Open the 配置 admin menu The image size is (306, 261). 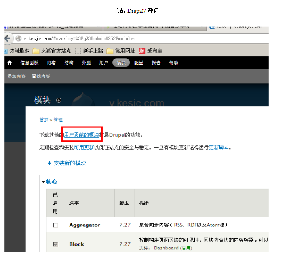click(139, 63)
